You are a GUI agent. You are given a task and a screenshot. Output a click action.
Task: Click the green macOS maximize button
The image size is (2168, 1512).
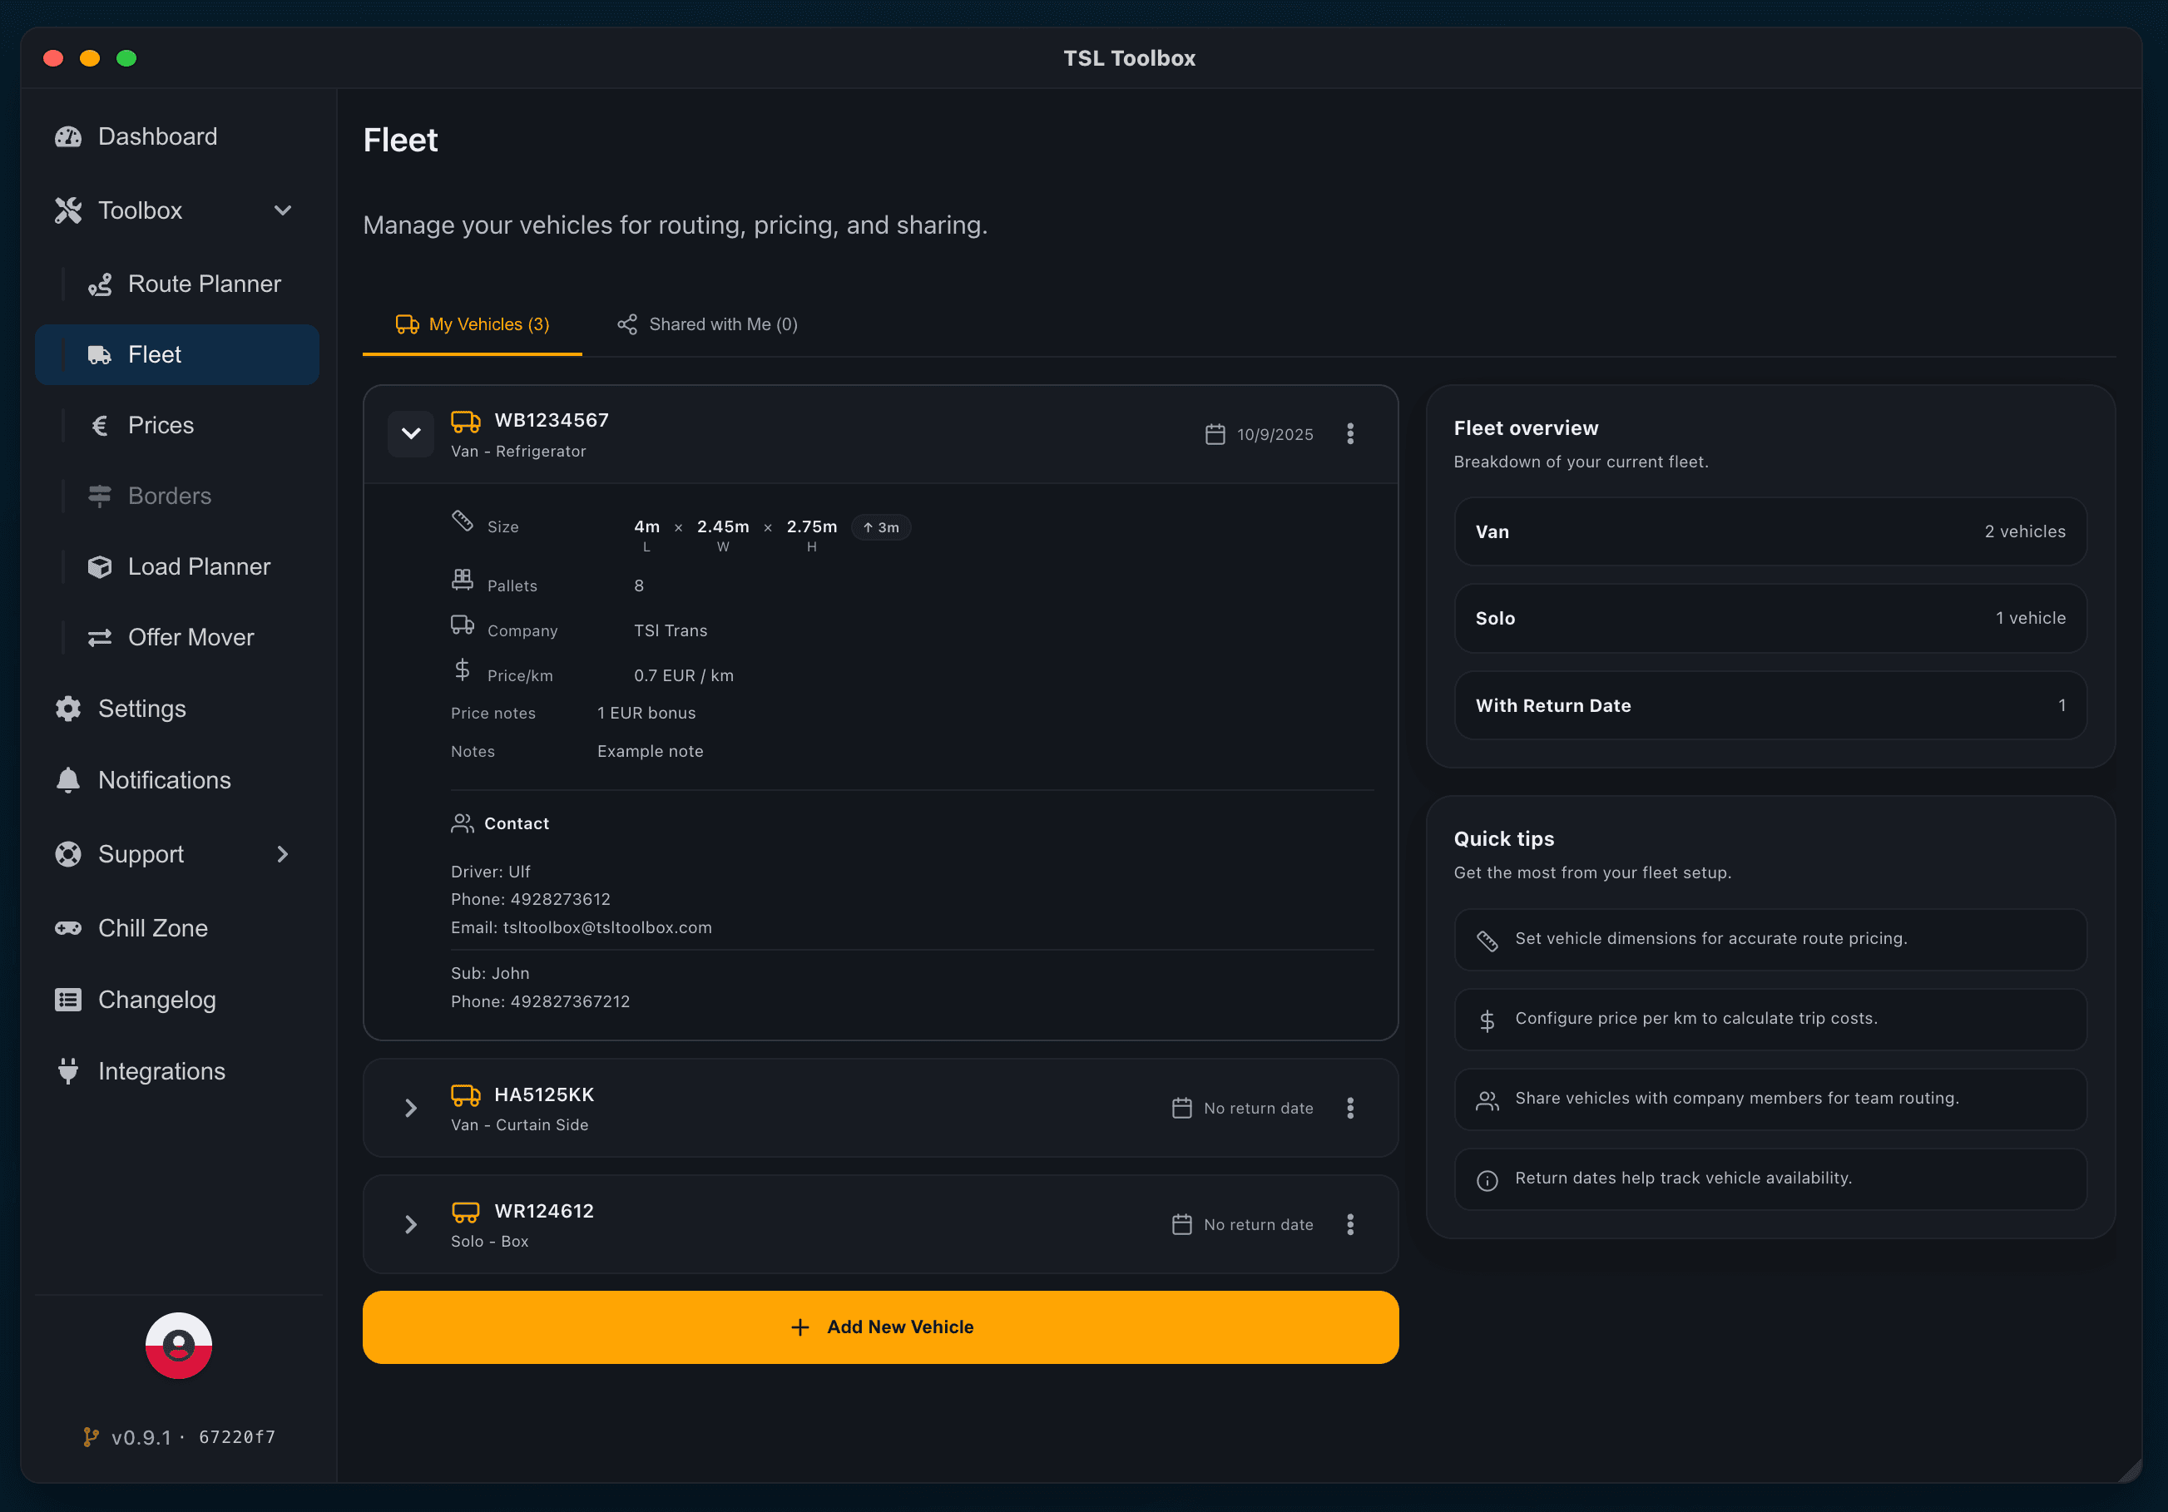click(x=126, y=58)
